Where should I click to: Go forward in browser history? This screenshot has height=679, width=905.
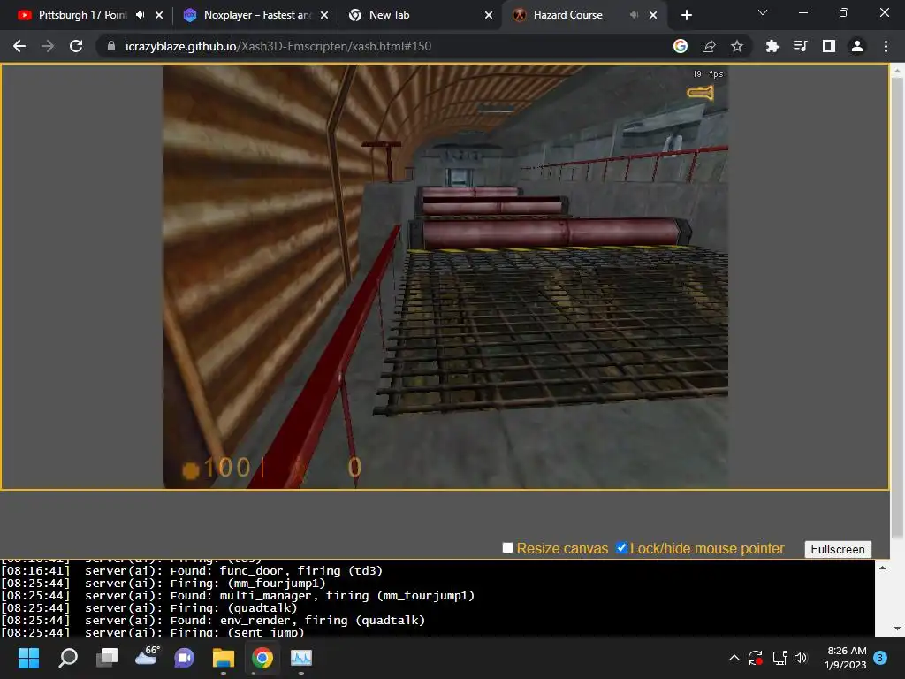48,46
